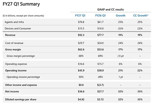The height and width of the screenshot is (104, 152).
Task: Click the FY27 Q1 column header
Action: coord(80,16)
